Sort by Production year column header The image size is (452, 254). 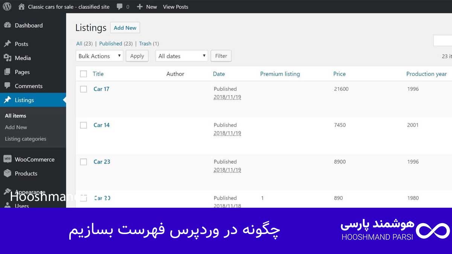(x=426, y=74)
